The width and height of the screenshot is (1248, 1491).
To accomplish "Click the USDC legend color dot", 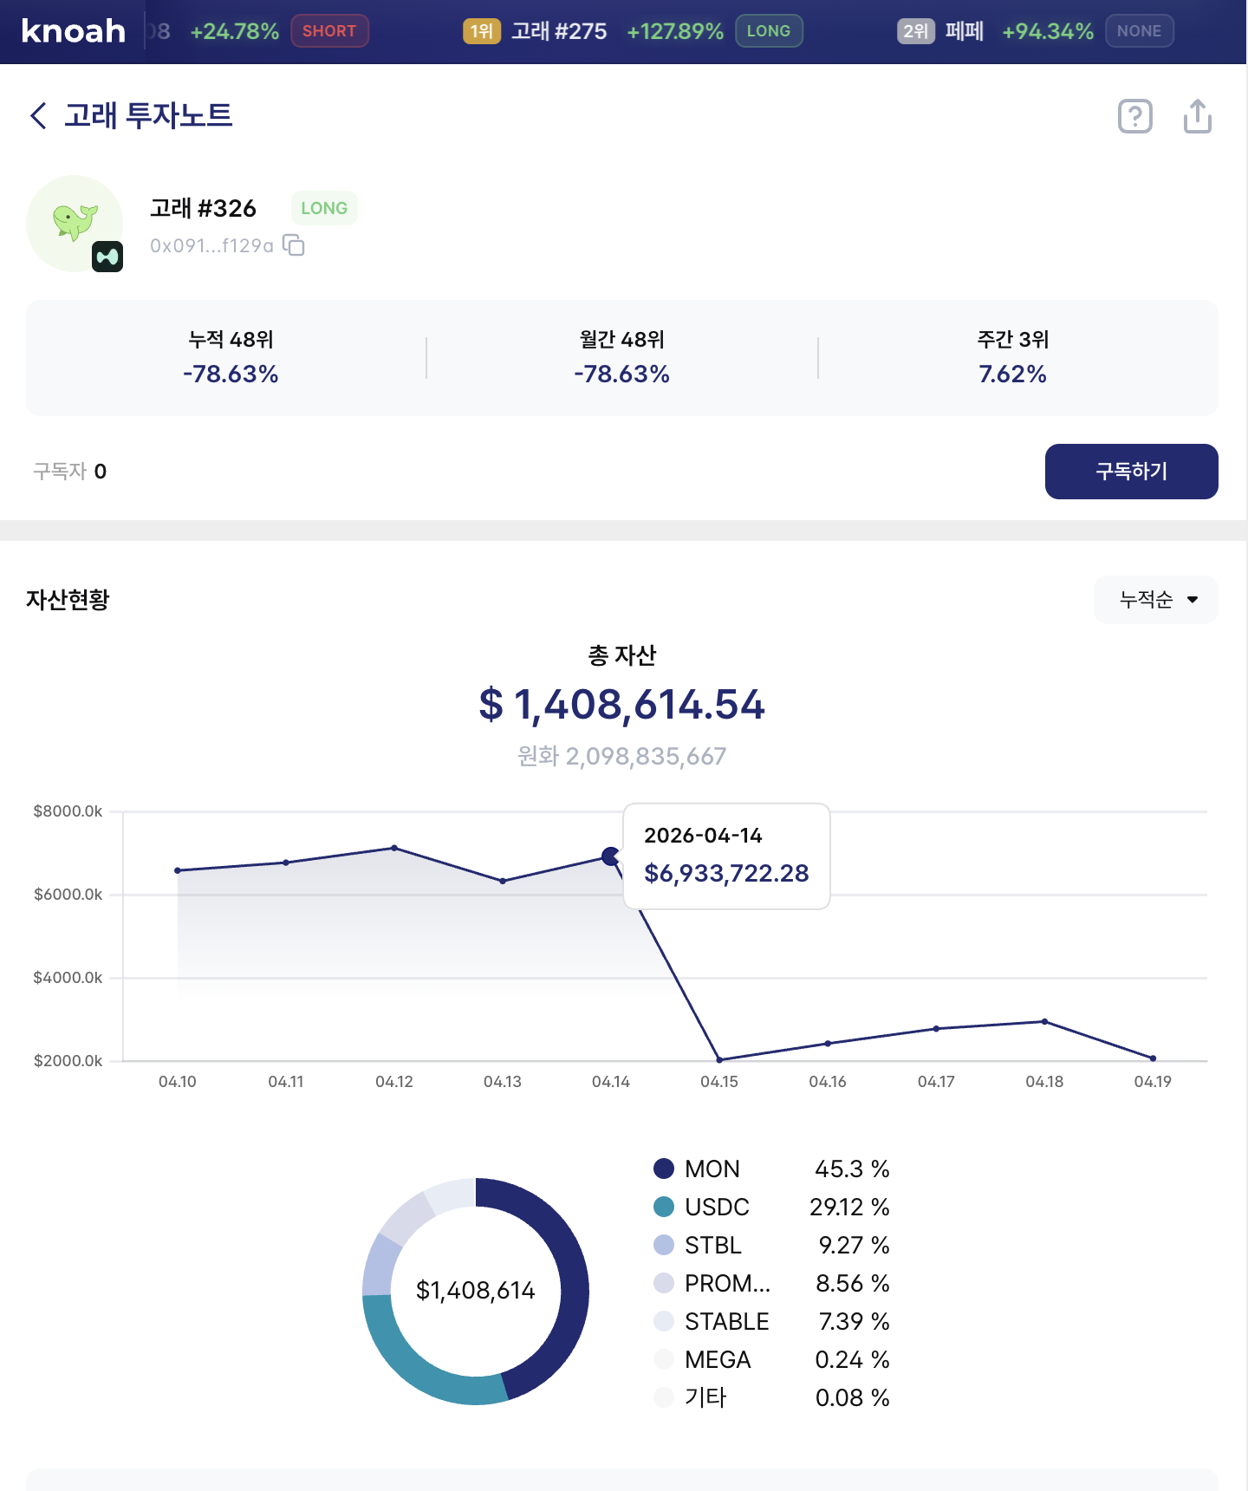I will click(x=664, y=1207).
